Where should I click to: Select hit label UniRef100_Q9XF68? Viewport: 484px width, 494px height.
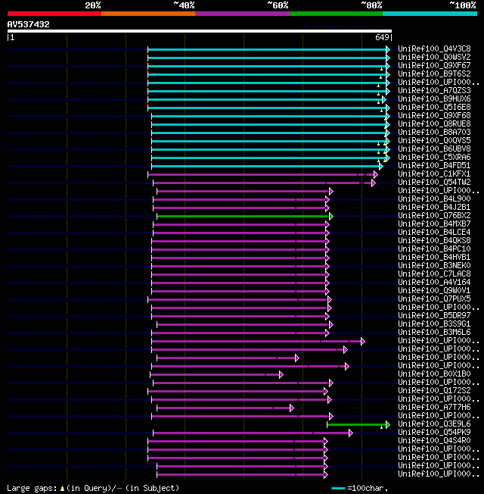(x=434, y=116)
